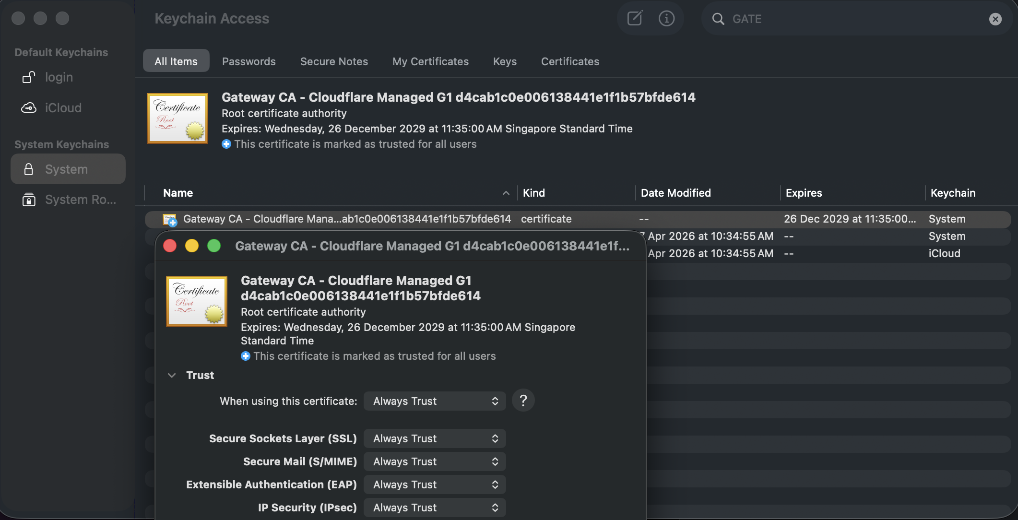Close the certificate detail window

pyautogui.click(x=170, y=246)
